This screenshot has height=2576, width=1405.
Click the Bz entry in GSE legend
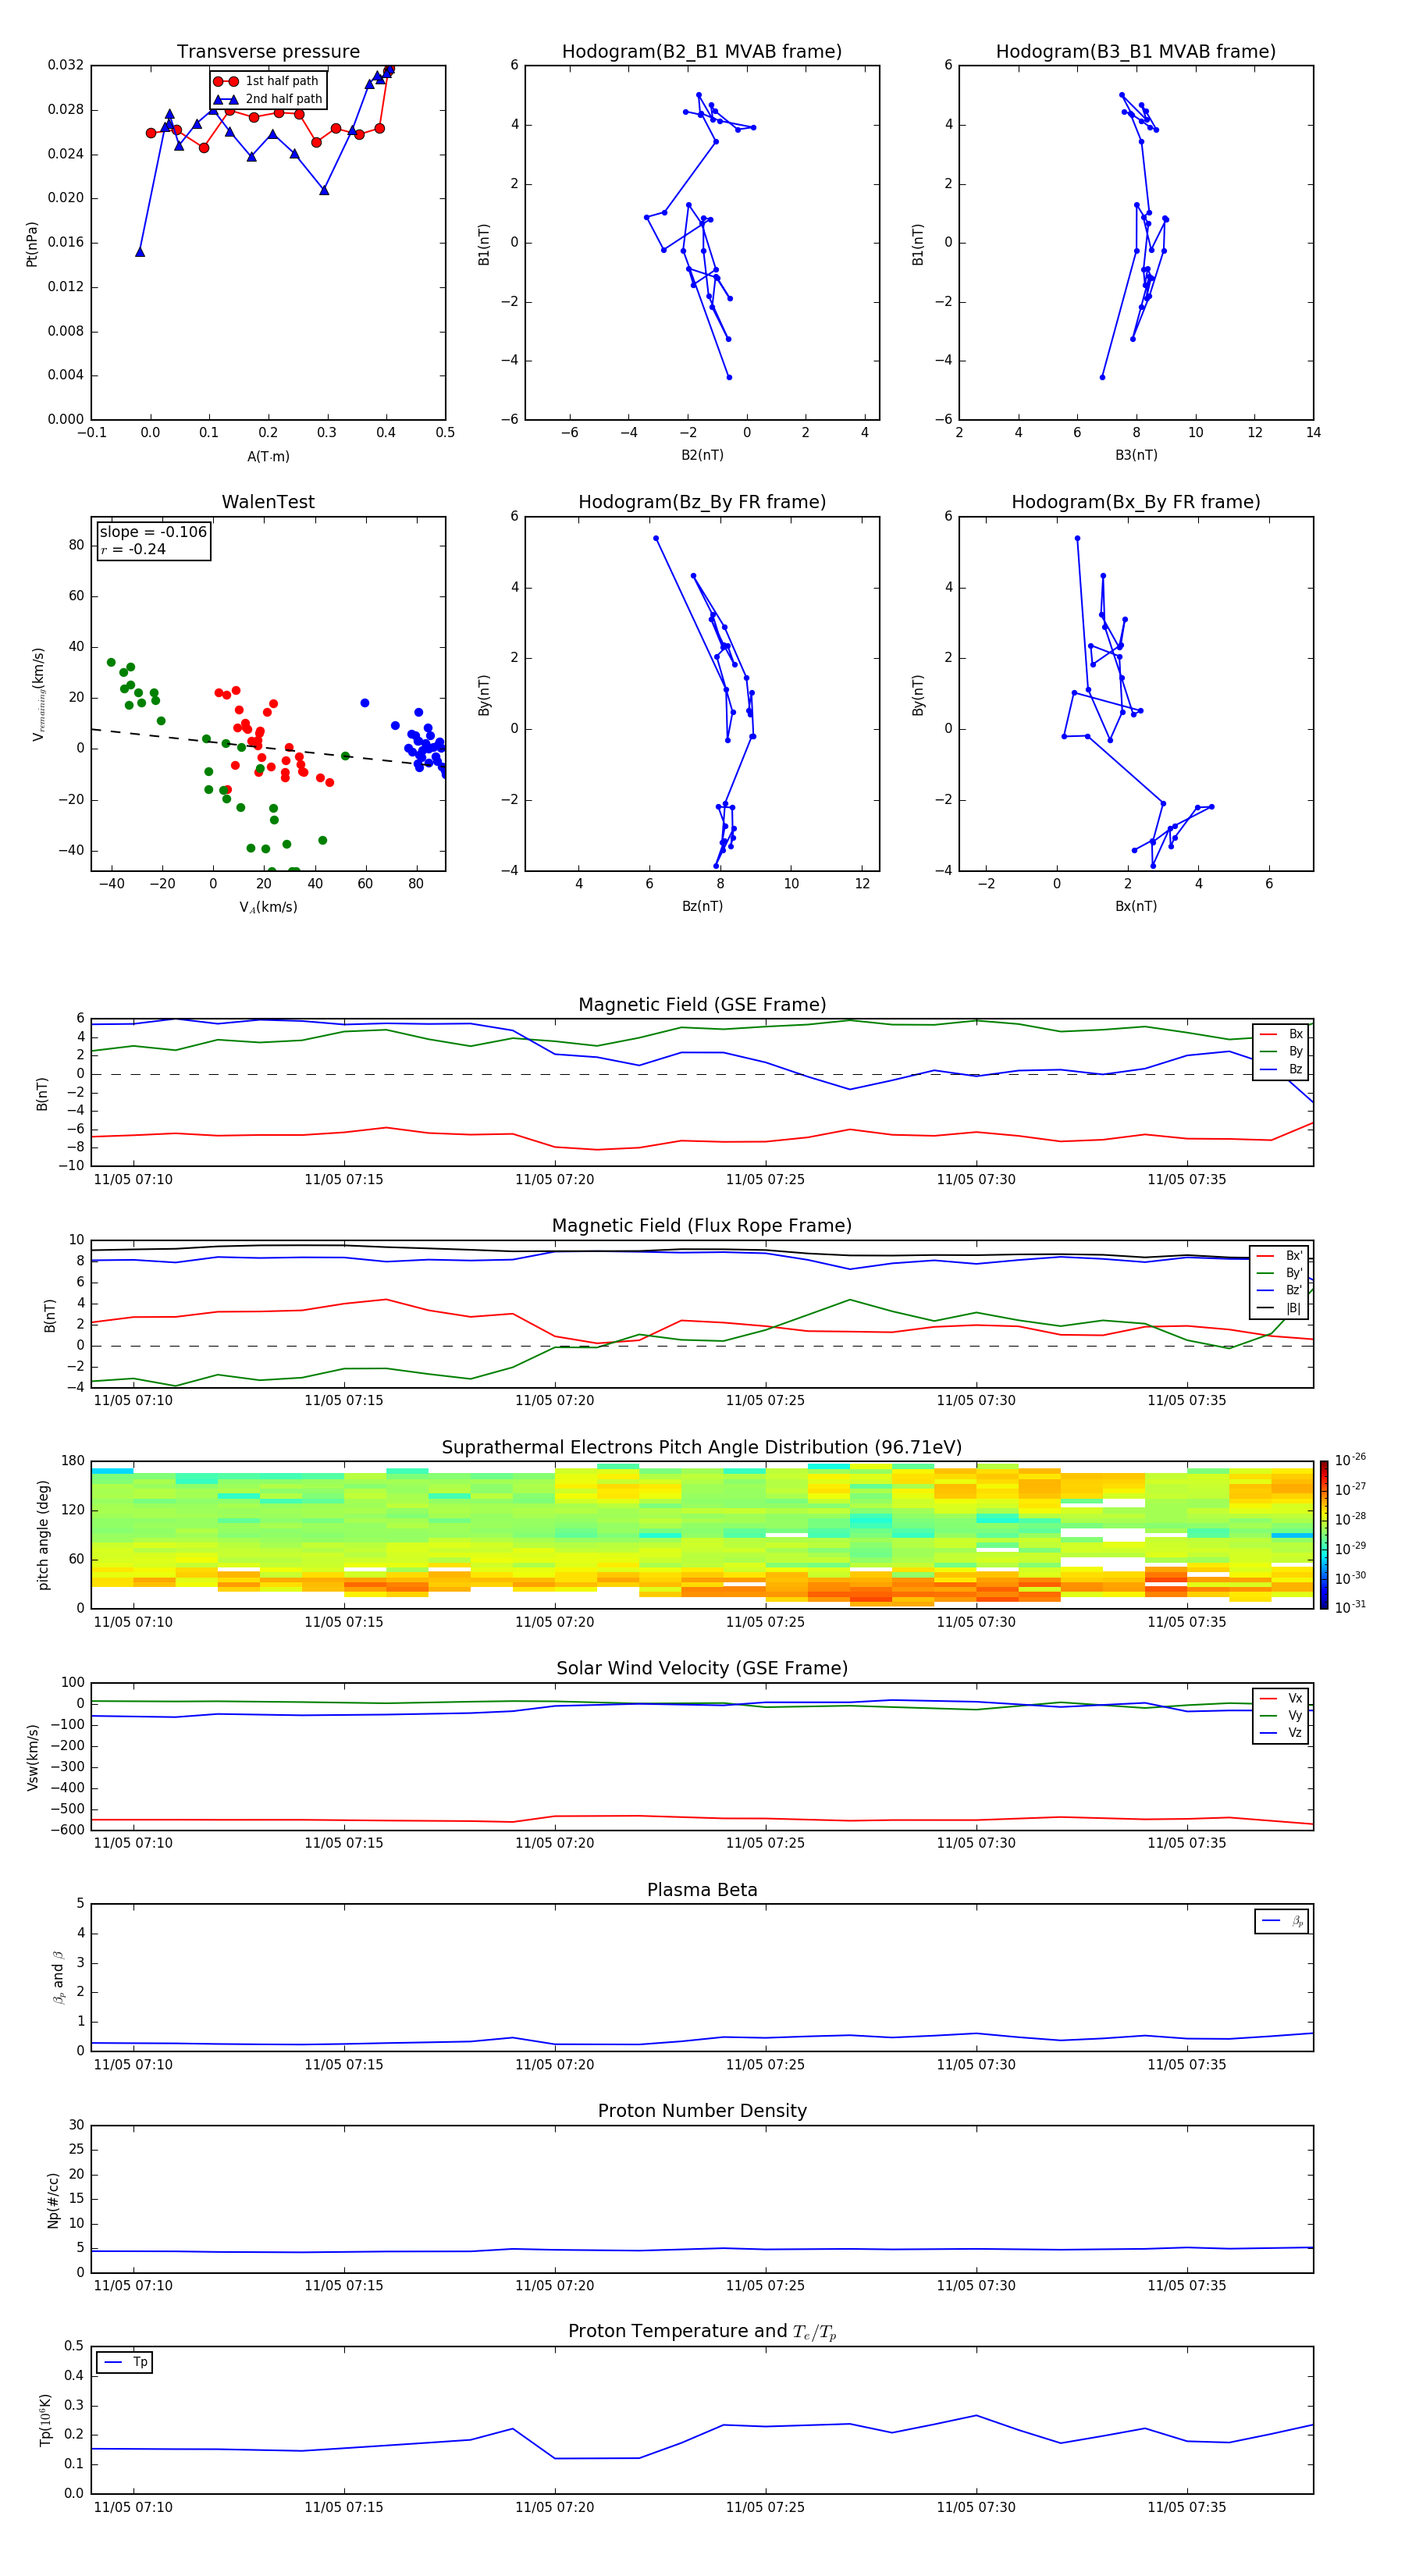point(1281,1070)
